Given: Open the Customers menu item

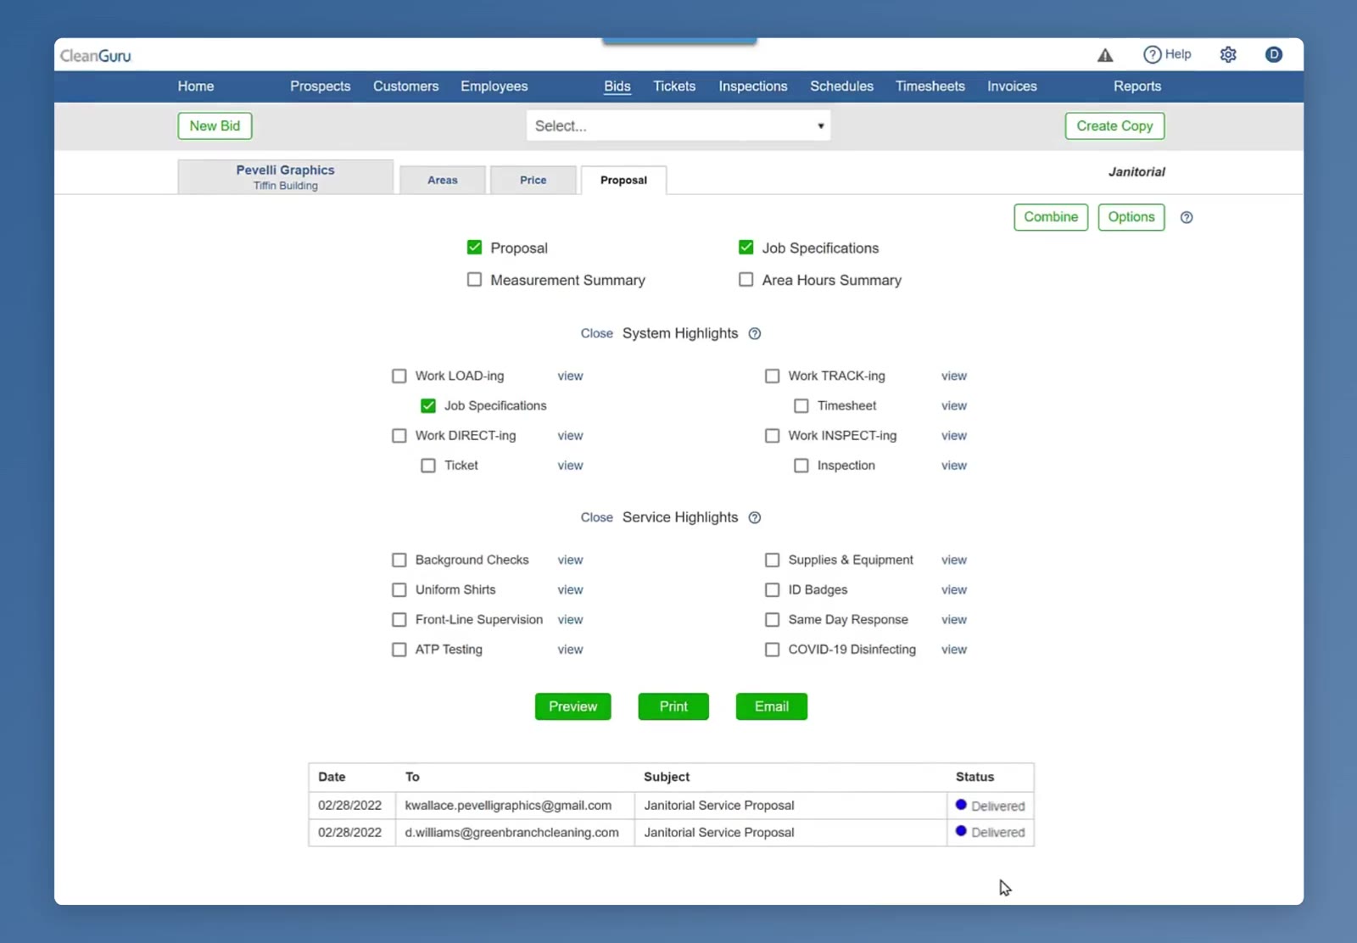Looking at the screenshot, I should pyautogui.click(x=405, y=86).
